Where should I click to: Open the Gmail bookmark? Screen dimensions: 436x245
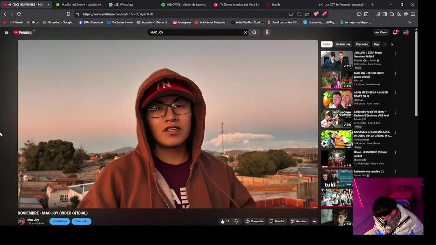point(16,22)
